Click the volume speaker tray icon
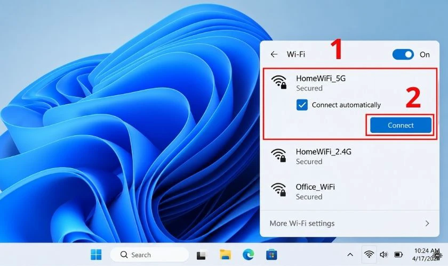Screen dimensions: 448x266 [x=383, y=254]
